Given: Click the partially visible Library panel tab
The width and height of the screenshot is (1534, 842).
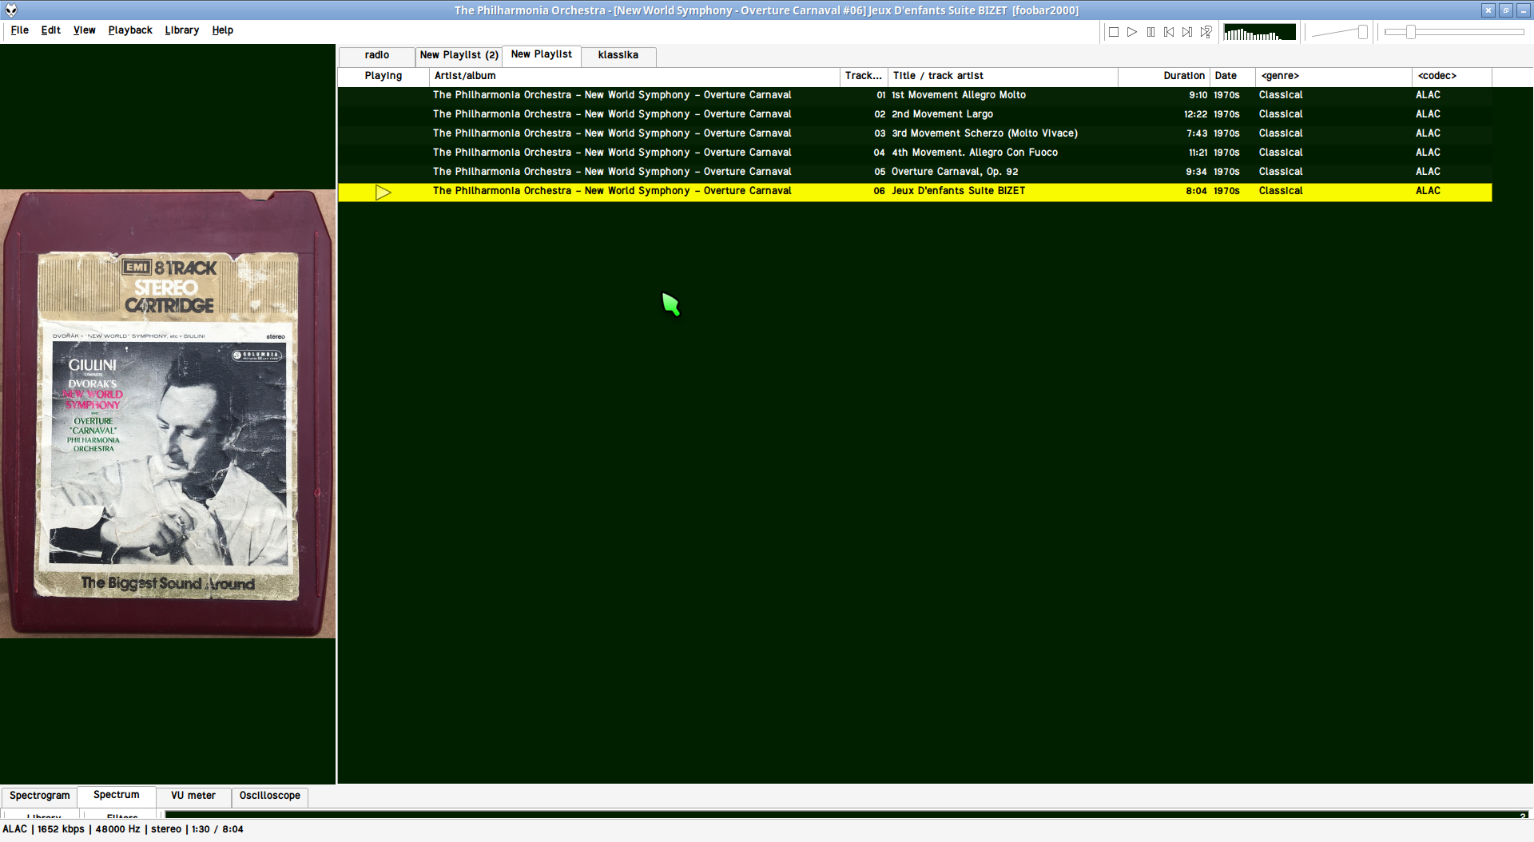Looking at the screenshot, I should pyautogui.click(x=43, y=814).
